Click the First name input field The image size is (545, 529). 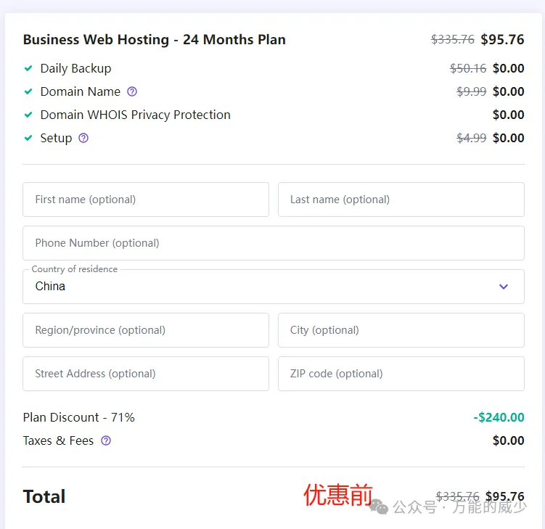[x=145, y=200]
